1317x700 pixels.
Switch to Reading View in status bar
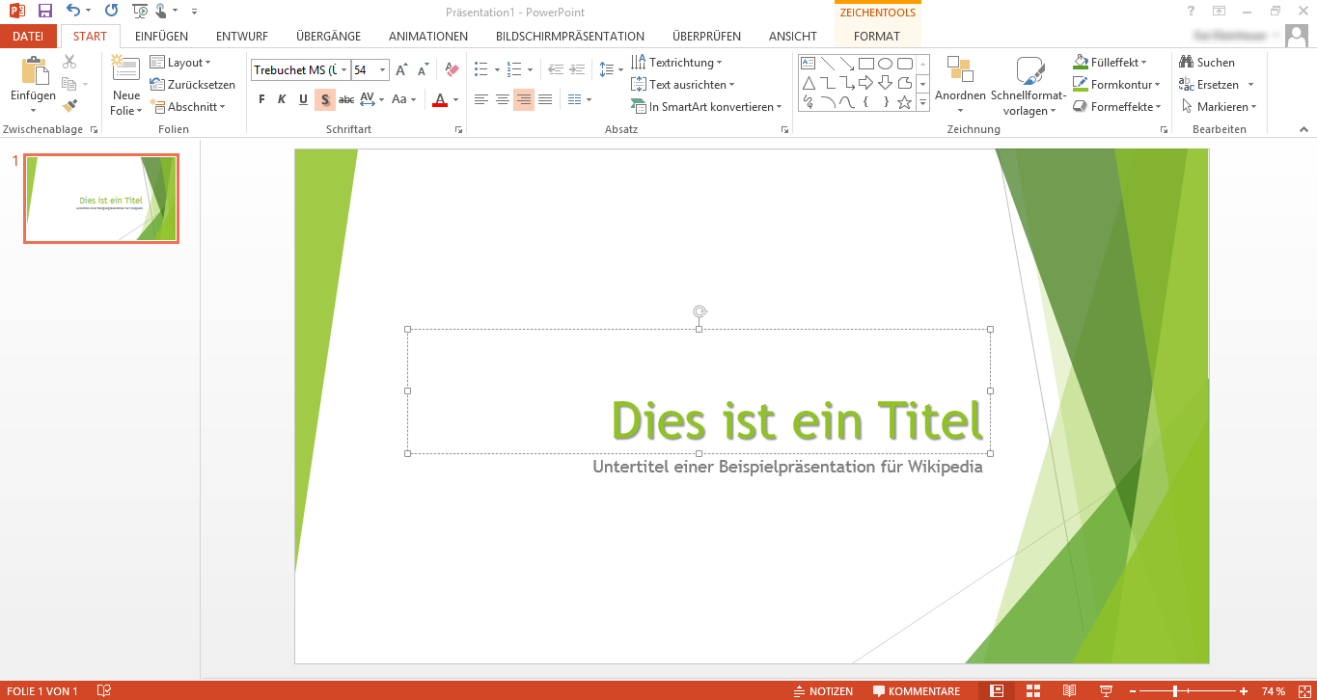[1069, 690]
